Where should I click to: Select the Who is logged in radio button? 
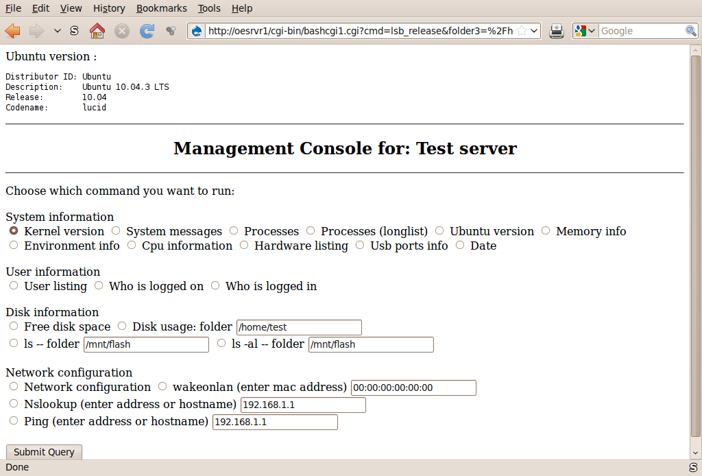[x=215, y=285]
